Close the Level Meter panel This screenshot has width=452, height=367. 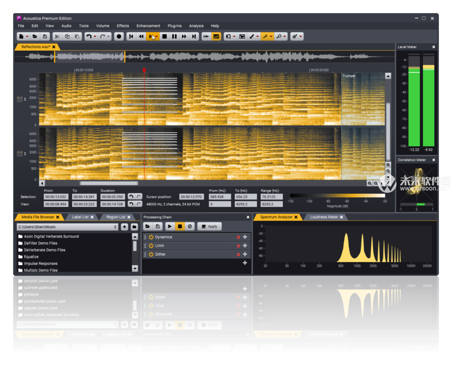click(x=434, y=47)
